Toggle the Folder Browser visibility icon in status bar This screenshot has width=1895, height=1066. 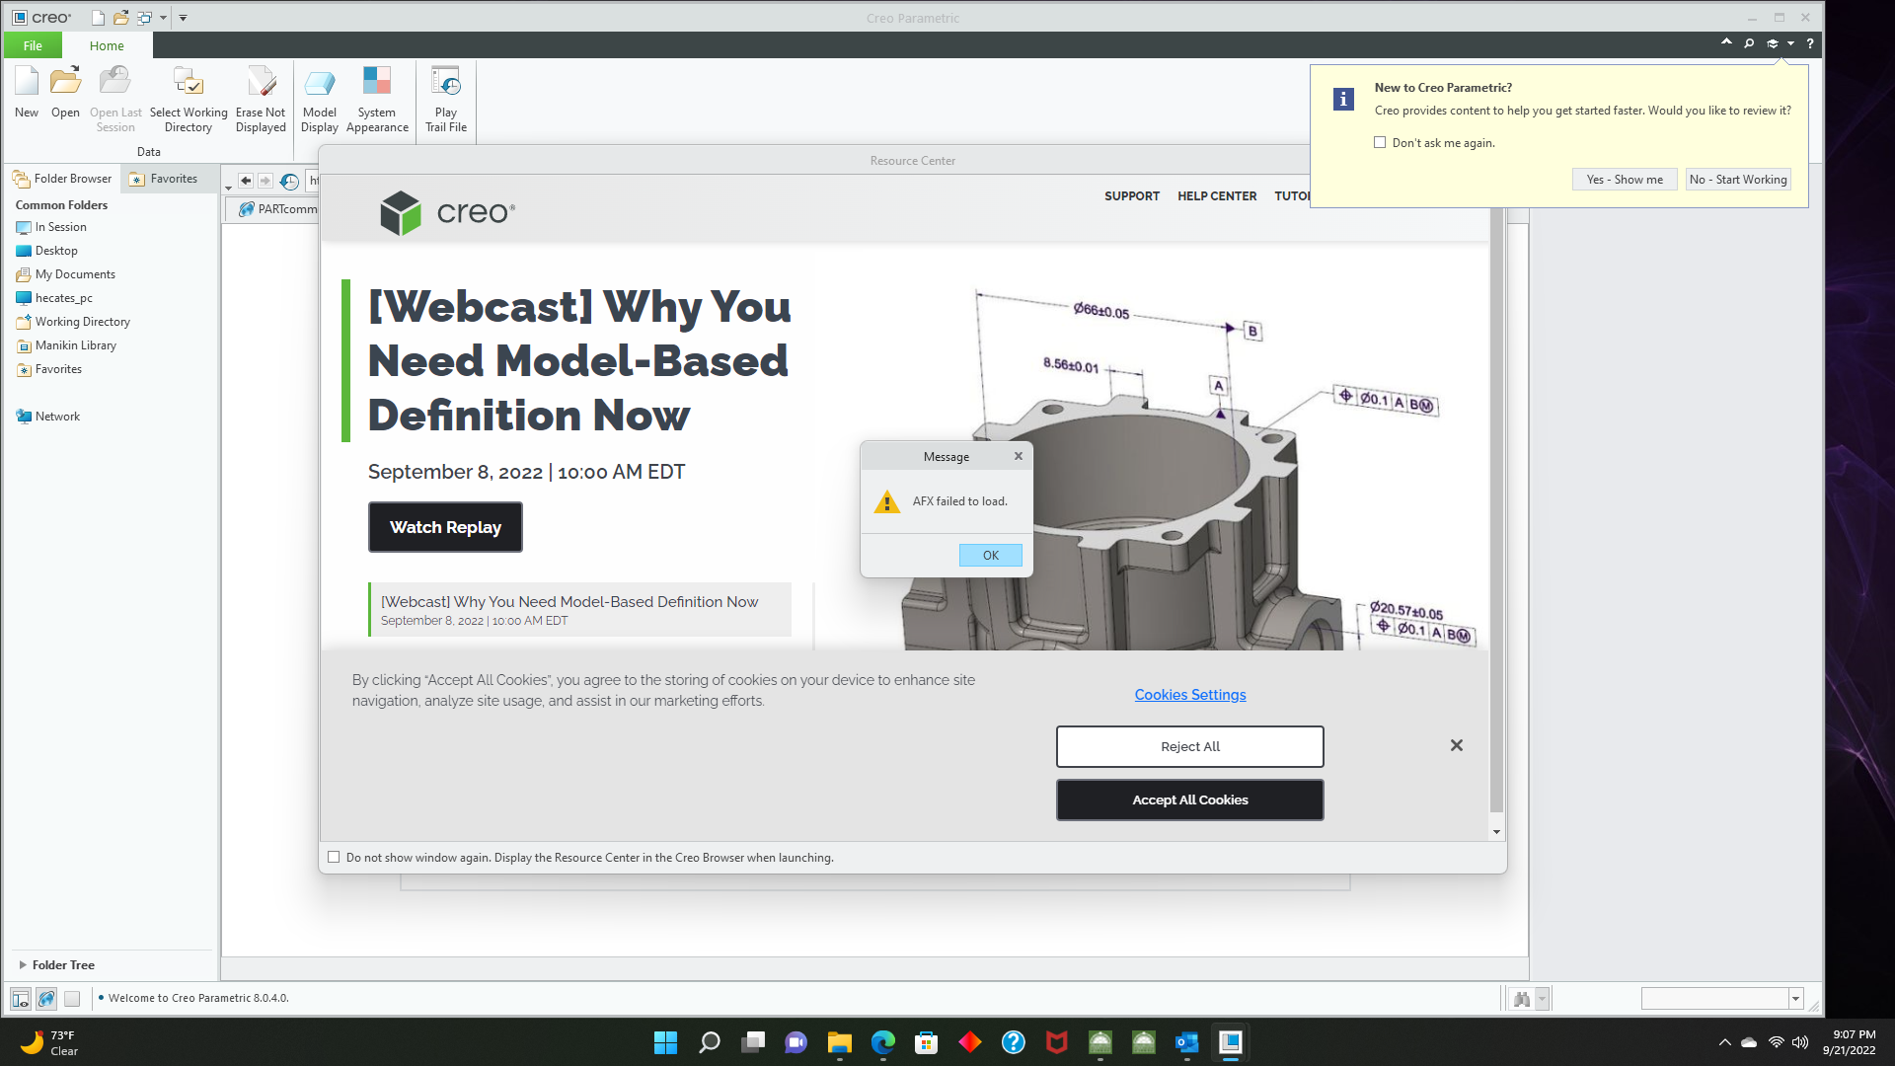pos(20,998)
